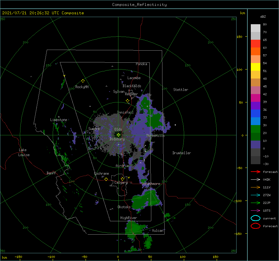Click the cyan current ellipse legend icon
The image size is (279, 261).
point(255,218)
